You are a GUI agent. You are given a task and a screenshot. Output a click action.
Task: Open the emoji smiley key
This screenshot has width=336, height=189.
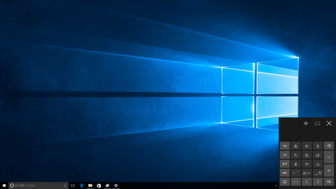pyautogui.click(x=285, y=182)
